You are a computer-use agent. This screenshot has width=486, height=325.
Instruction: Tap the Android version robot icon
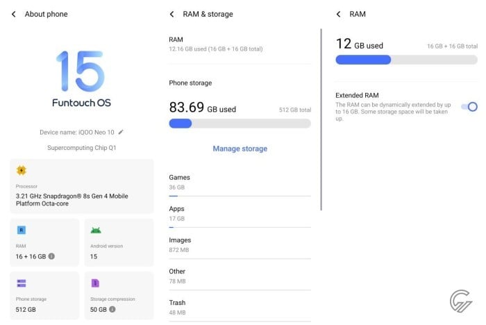(x=96, y=230)
